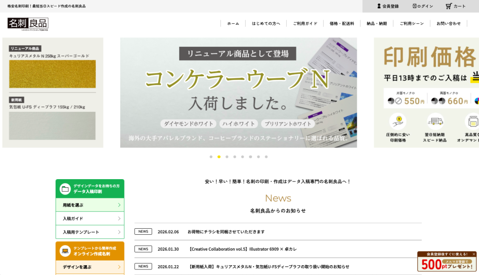Open the shopping cart icon

[x=449, y=6]
